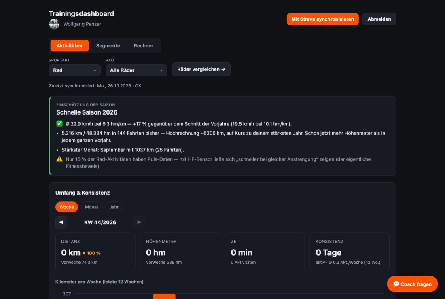The image size is (445, 299).
Task: Open the Rad dropdown showing Alle Räder
Action: click(x=136, y=70)
